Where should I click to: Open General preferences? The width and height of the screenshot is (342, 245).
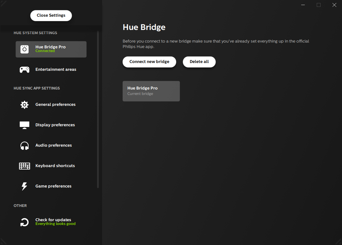point(51,105)
